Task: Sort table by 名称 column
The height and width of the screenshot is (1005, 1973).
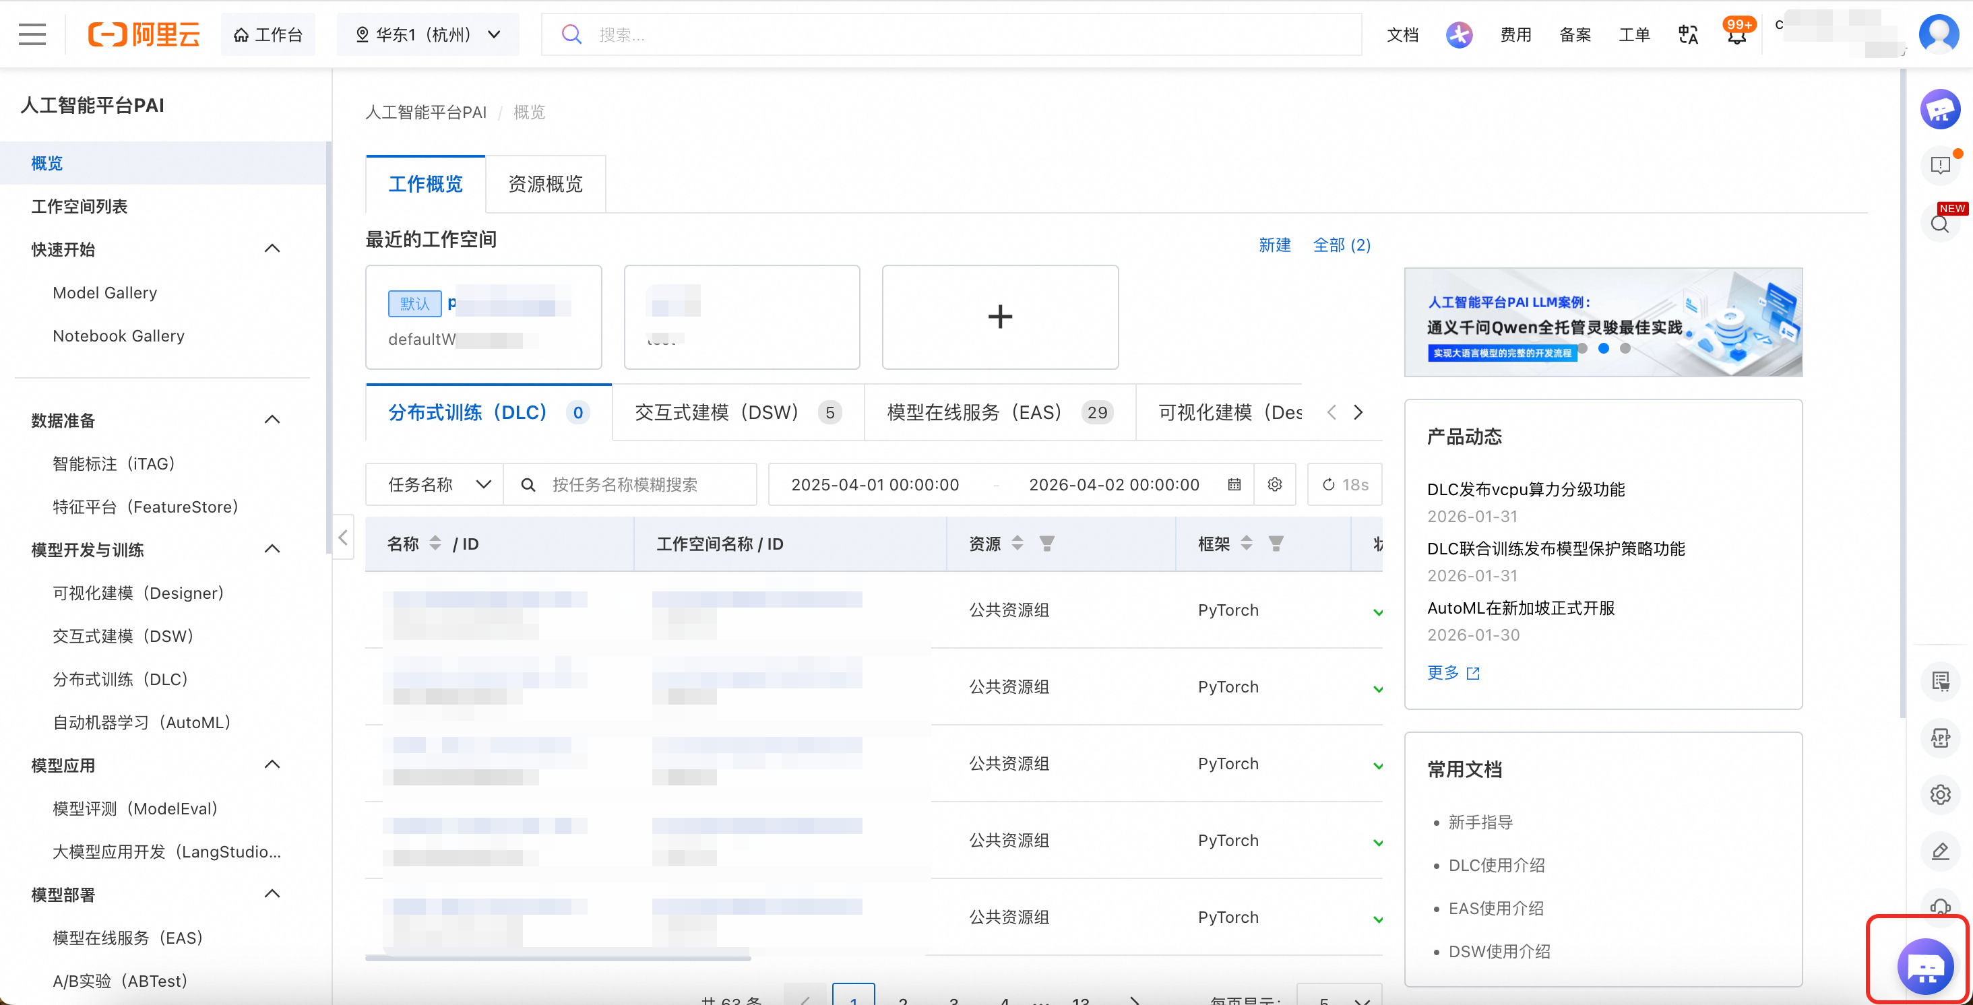Action: click(435, 544)
